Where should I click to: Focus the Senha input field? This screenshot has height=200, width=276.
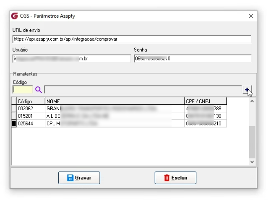(193, 59)
